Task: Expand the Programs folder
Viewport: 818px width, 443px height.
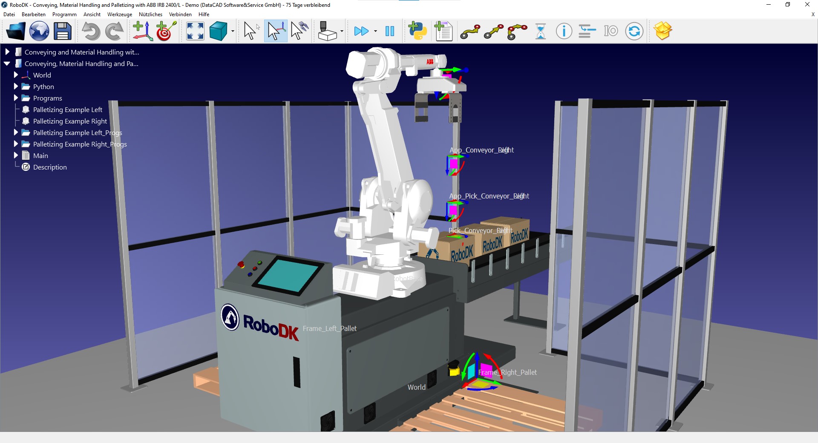Action: [16, 98]
